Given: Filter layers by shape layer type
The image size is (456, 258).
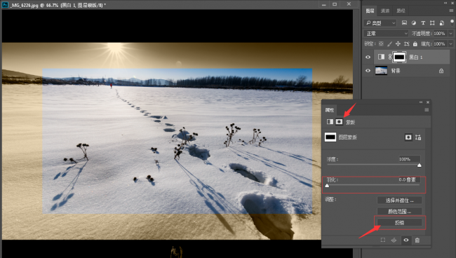Looking at the screenshot, I should coord(432,23).
